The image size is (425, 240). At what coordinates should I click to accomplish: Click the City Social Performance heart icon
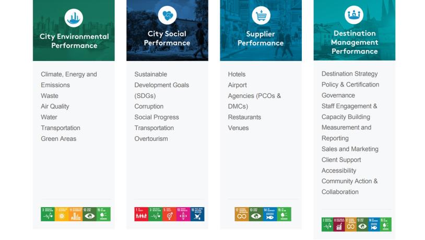[x=167, y=16]
